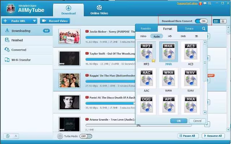Turn off Download then Convert switch

coord(201,21)
